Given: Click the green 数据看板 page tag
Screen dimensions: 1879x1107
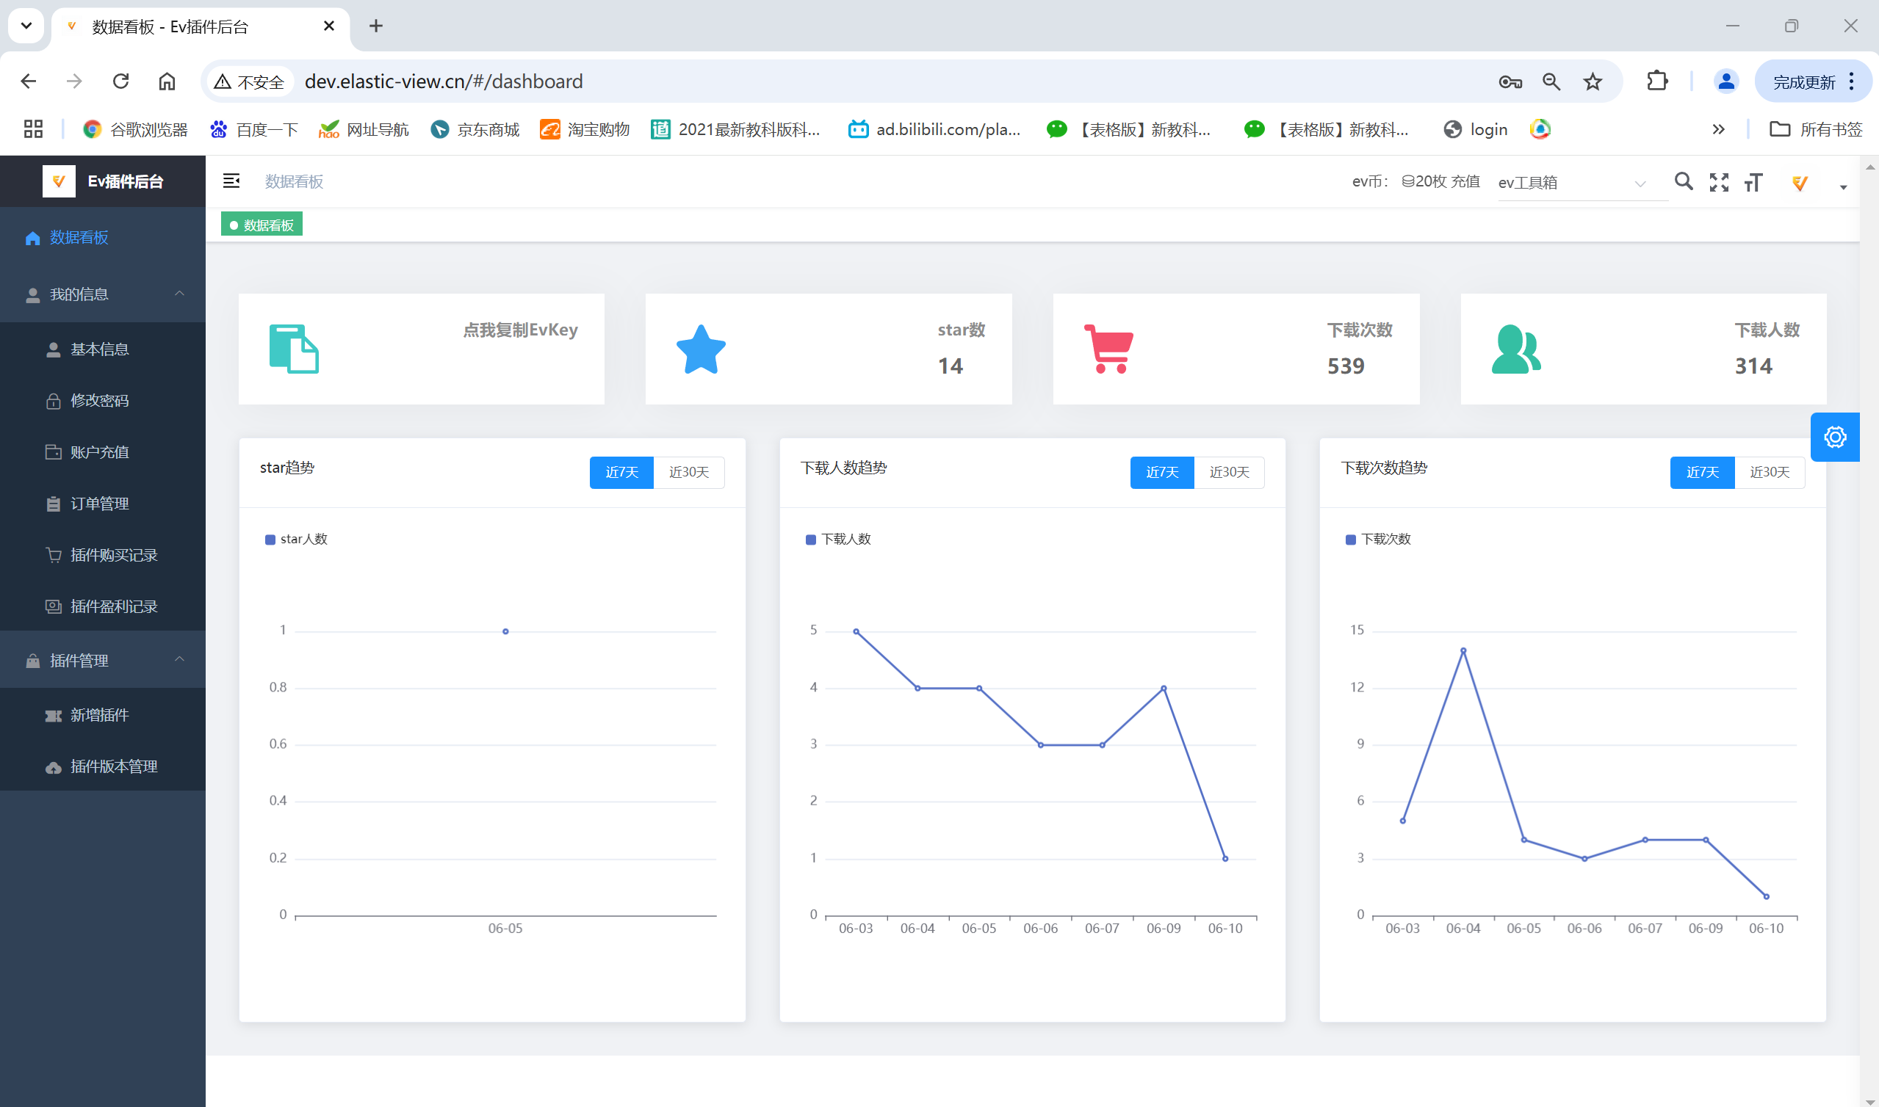Looking at the screenshot, I should (x=262, y=225).
